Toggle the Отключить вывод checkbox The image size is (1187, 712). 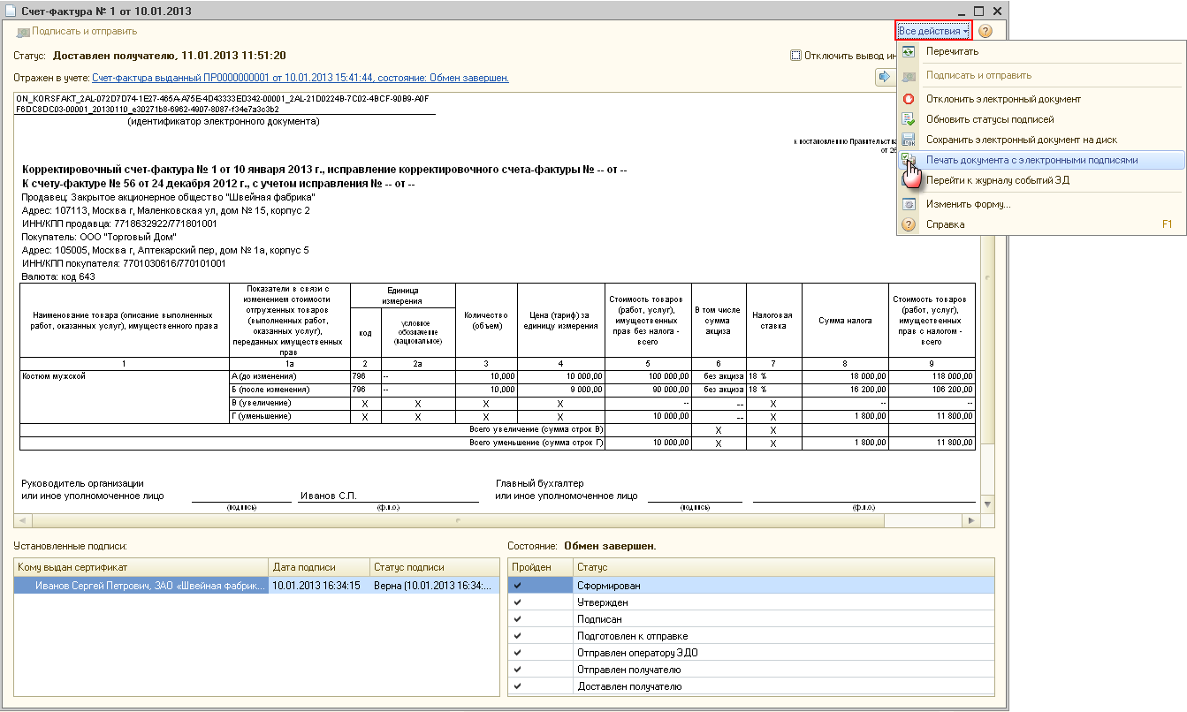[795, 56]
